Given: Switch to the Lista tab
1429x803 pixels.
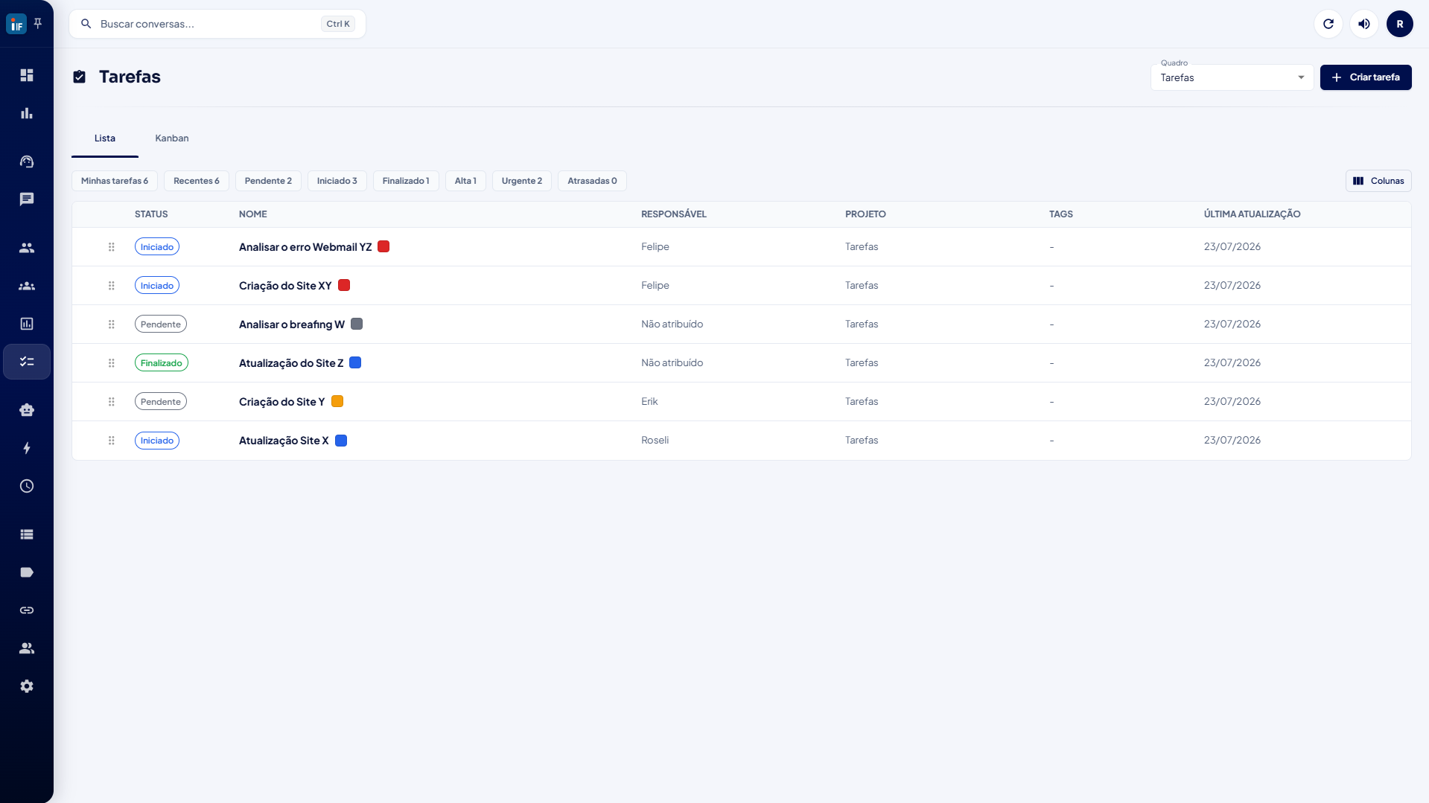Looking at the screenshot, I should coord(105,138).
